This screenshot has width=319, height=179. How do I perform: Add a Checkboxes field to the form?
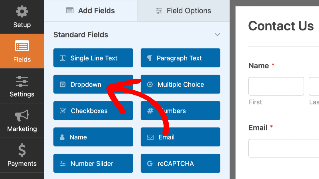pyautogui.click(x=93, y=111)
